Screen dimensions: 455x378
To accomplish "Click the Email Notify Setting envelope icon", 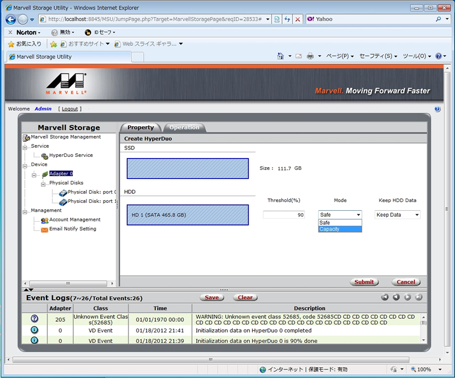I will pyautogui.click(x=44, y=229).
